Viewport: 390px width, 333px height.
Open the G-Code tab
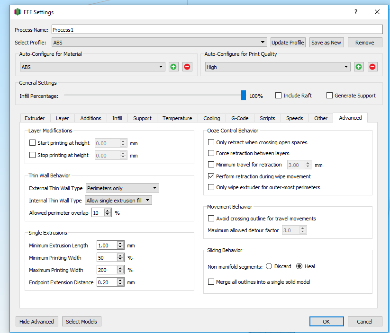(x=240, y=118)
